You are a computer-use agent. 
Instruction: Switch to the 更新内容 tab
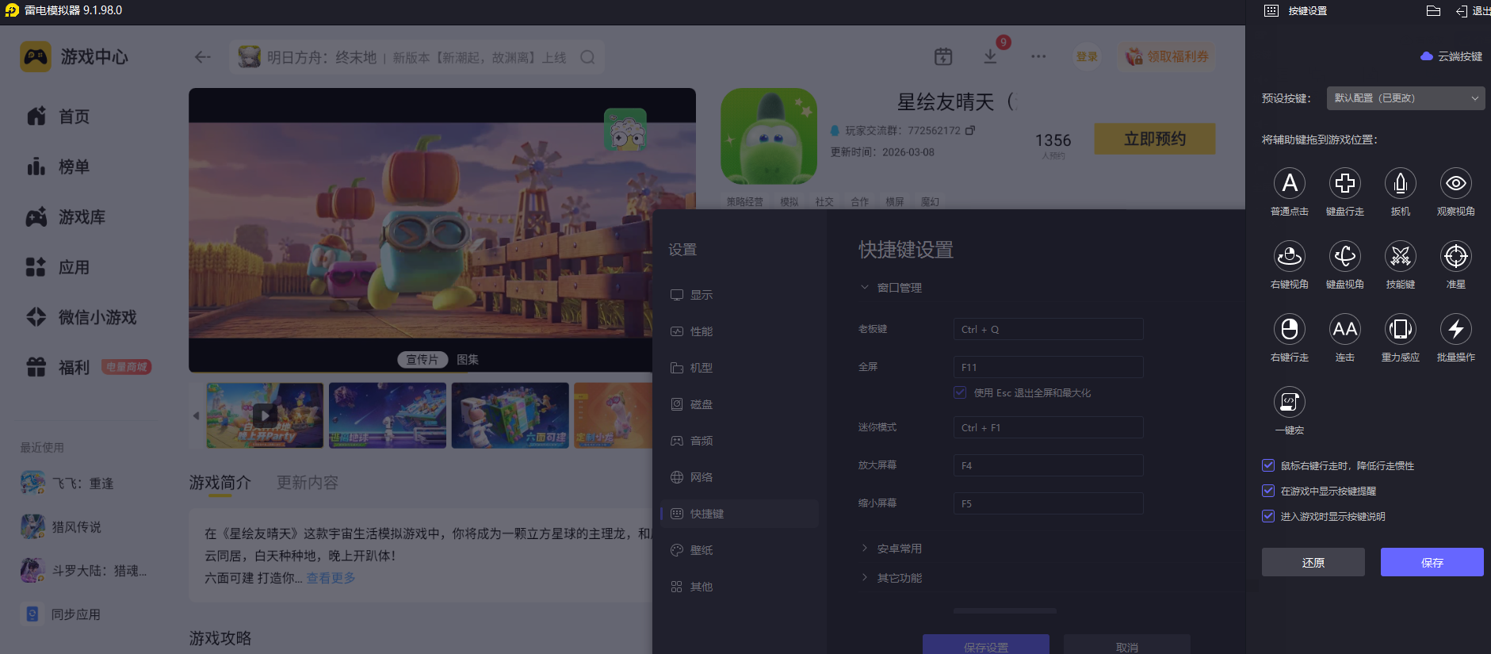coord(308,482)
